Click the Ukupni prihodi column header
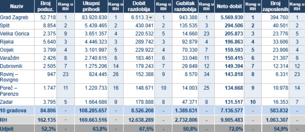305x132 pixels. pyautogui.click(x=91, y=6)
